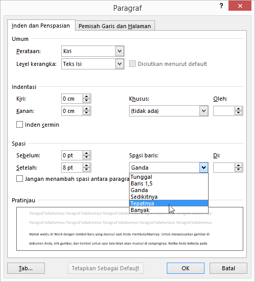Screen dimensions: 255x282
Task: Check Jangan menambah spasi antara paragraf
Action: (x=19, y=179)
